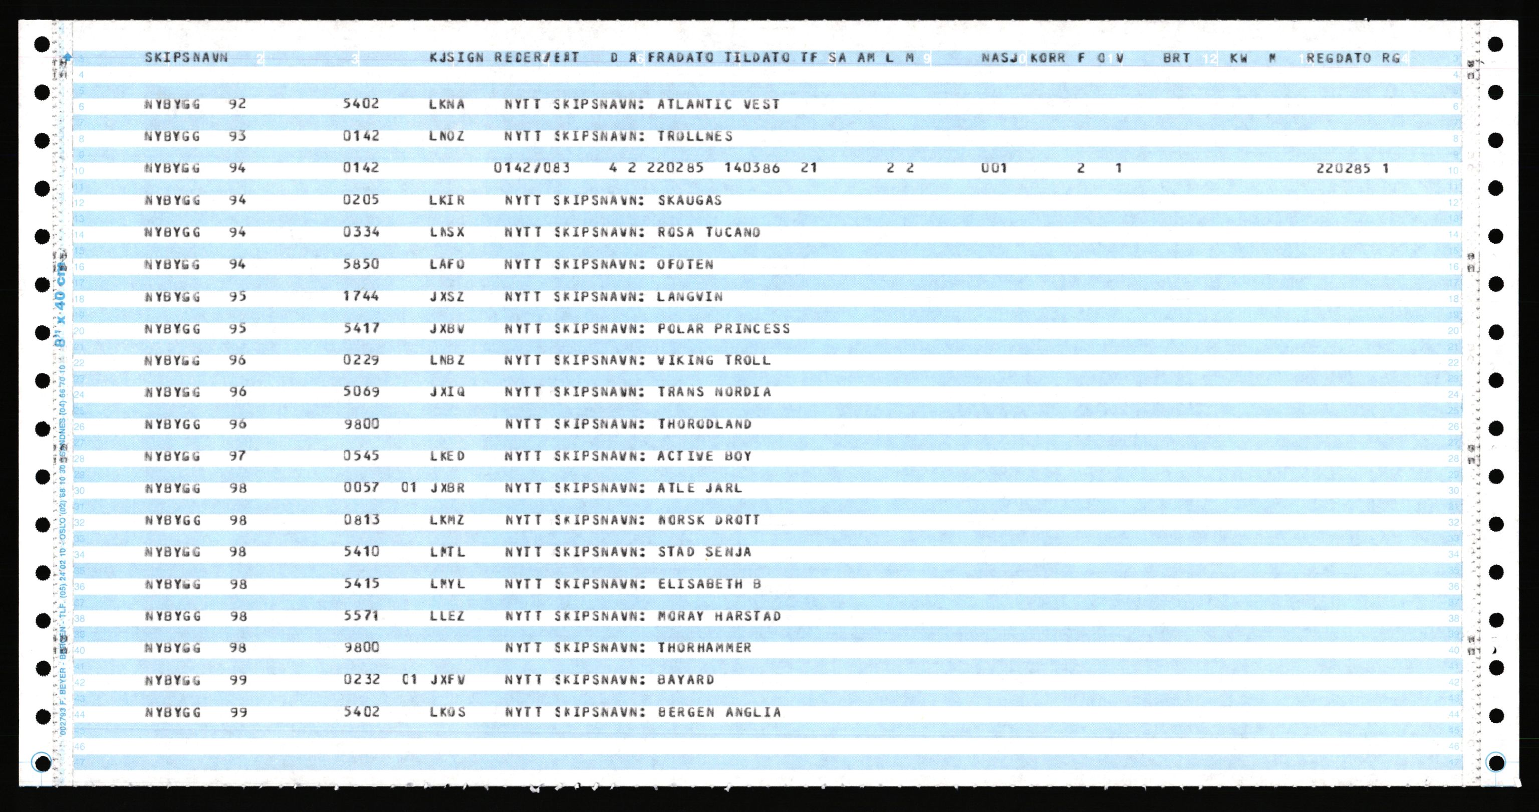The image size is (1539, 812).
Task: Click the BRT column header
Action: point(1177,58)
